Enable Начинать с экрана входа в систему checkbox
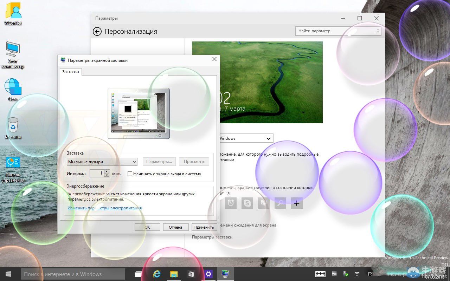 click(x=130, y=174)
